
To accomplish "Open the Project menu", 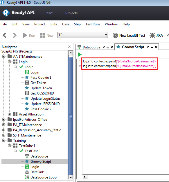I will [39, 24].
